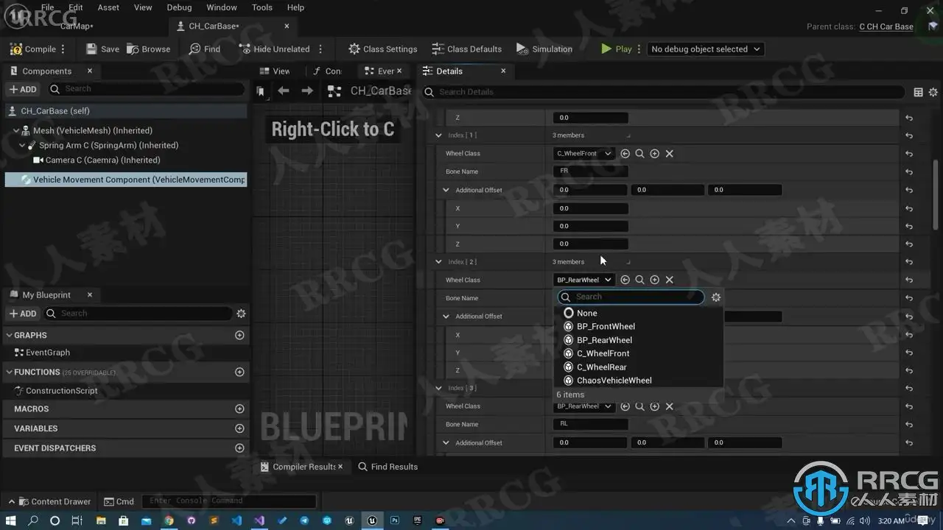Open the Hide Unrelated options menu

tap(320, 49)
